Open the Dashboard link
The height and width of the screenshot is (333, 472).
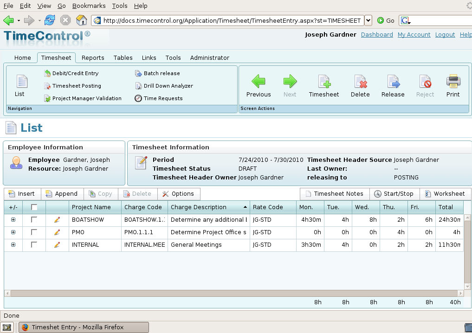[377, 35]
